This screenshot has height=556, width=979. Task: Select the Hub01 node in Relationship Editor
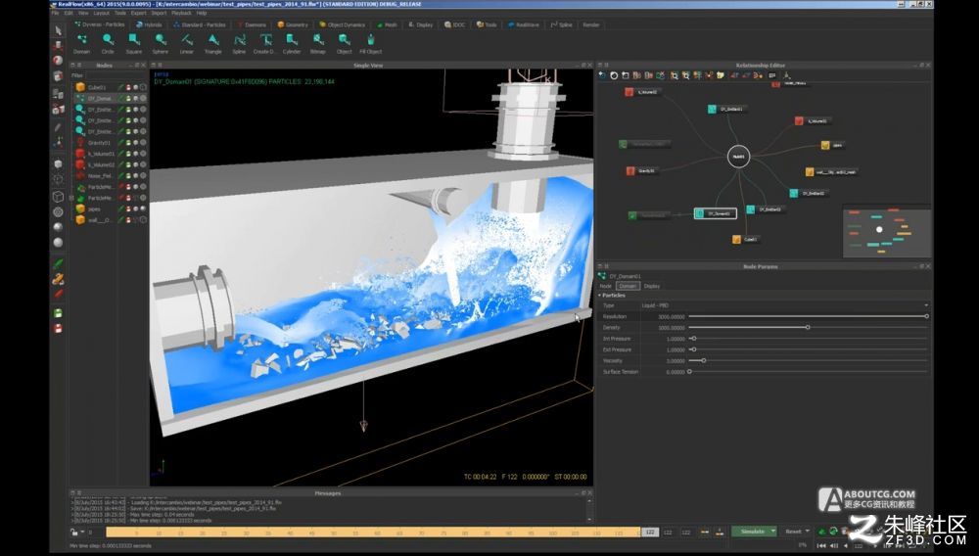[738, 157]
